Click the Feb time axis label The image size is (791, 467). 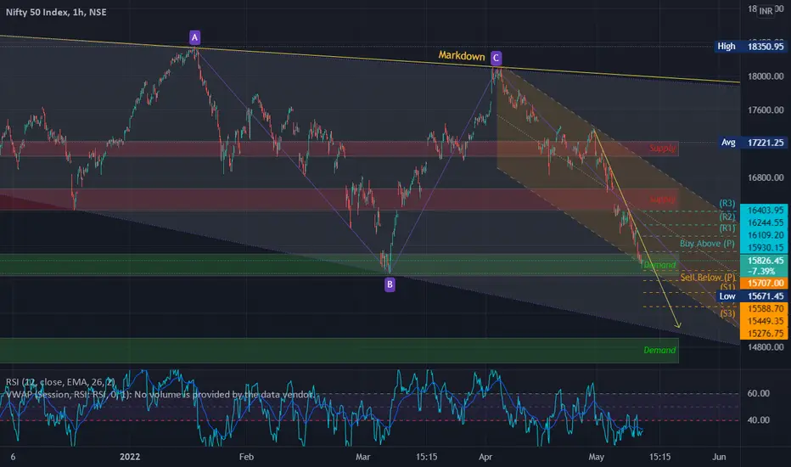coord(246,457)
